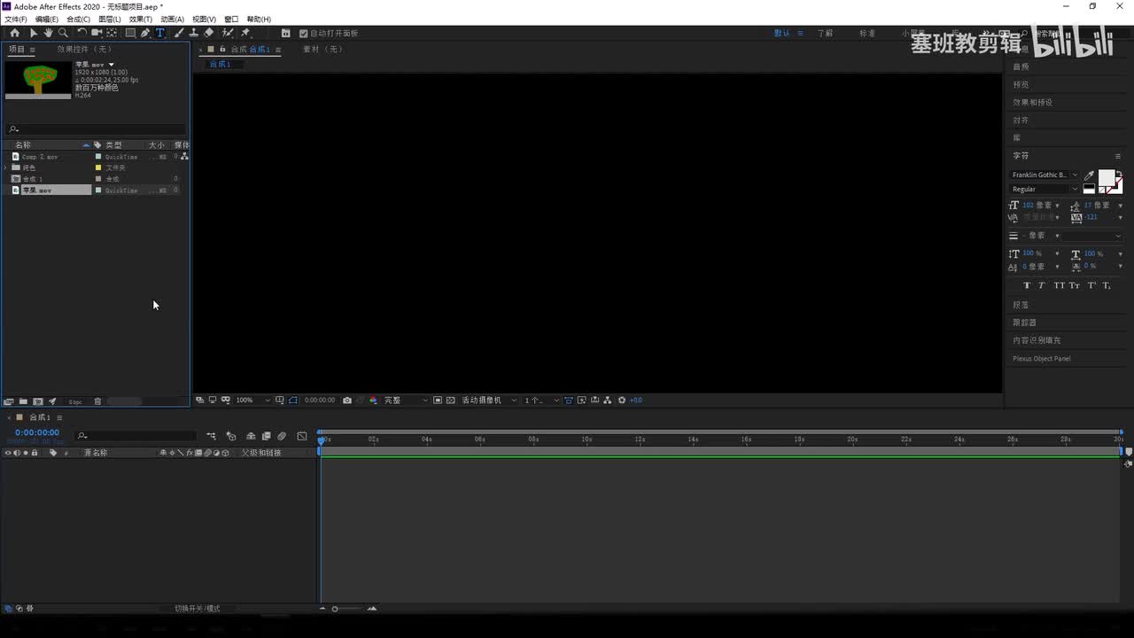Select the Unified Camera tool
Image resolution: width=1134 pixels, height=638 pixels.
(97, 33)
